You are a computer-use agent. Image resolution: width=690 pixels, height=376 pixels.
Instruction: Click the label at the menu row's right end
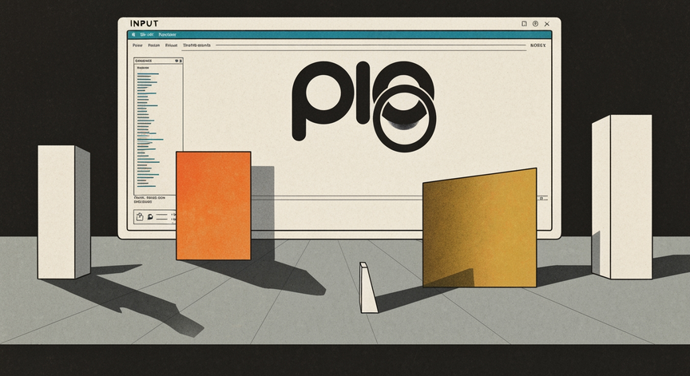[x=537, y=46]
